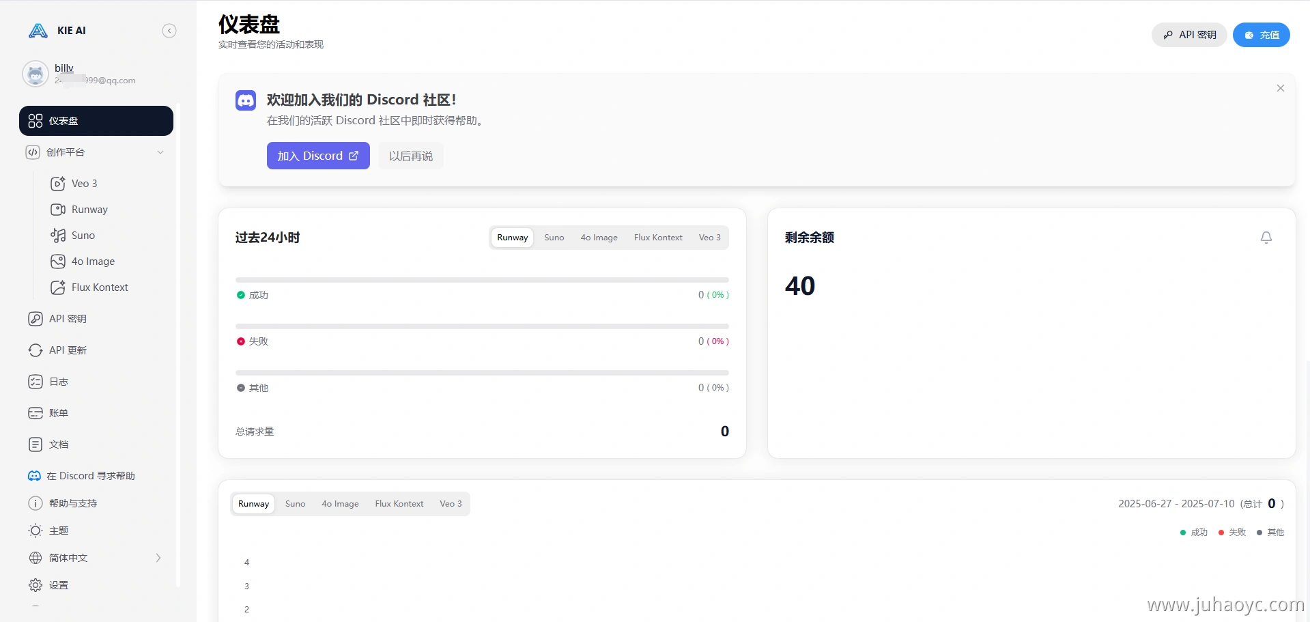Collapse the sidebar with the arrow button

click(169, 31)
